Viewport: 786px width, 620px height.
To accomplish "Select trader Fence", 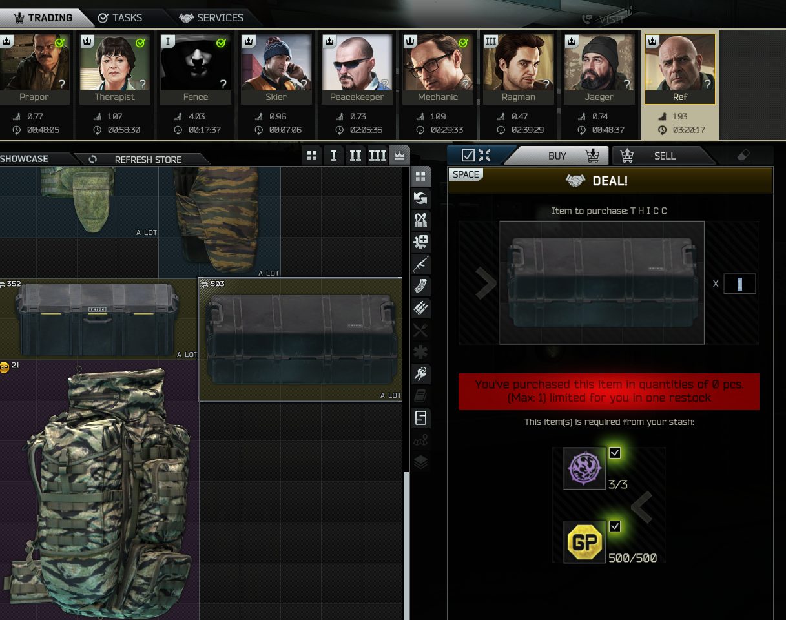I will pos(195,69).
